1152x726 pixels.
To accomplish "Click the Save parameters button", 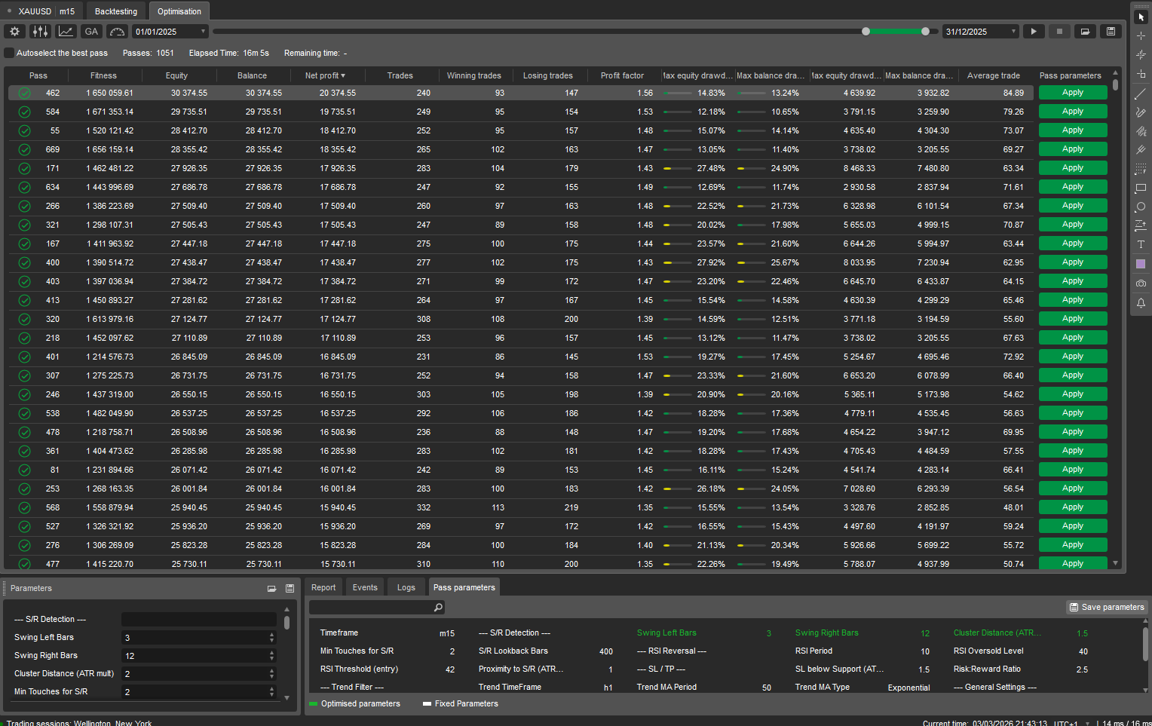I will coord(1107,607).
